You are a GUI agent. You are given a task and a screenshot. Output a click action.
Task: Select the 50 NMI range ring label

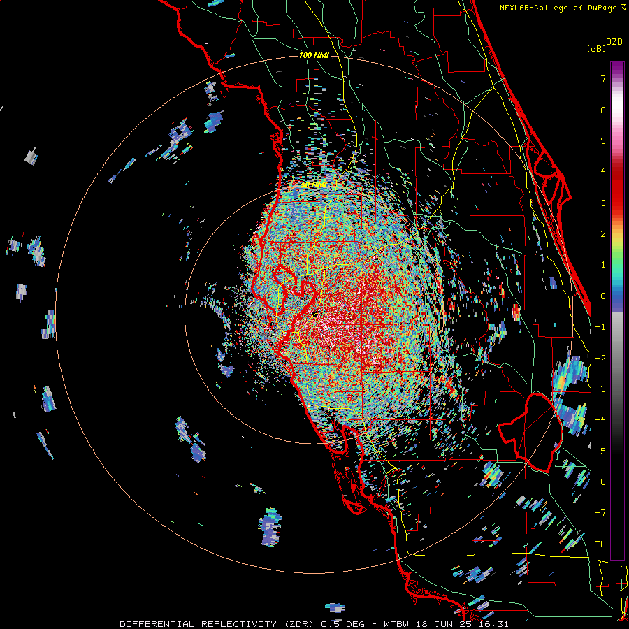314,185
